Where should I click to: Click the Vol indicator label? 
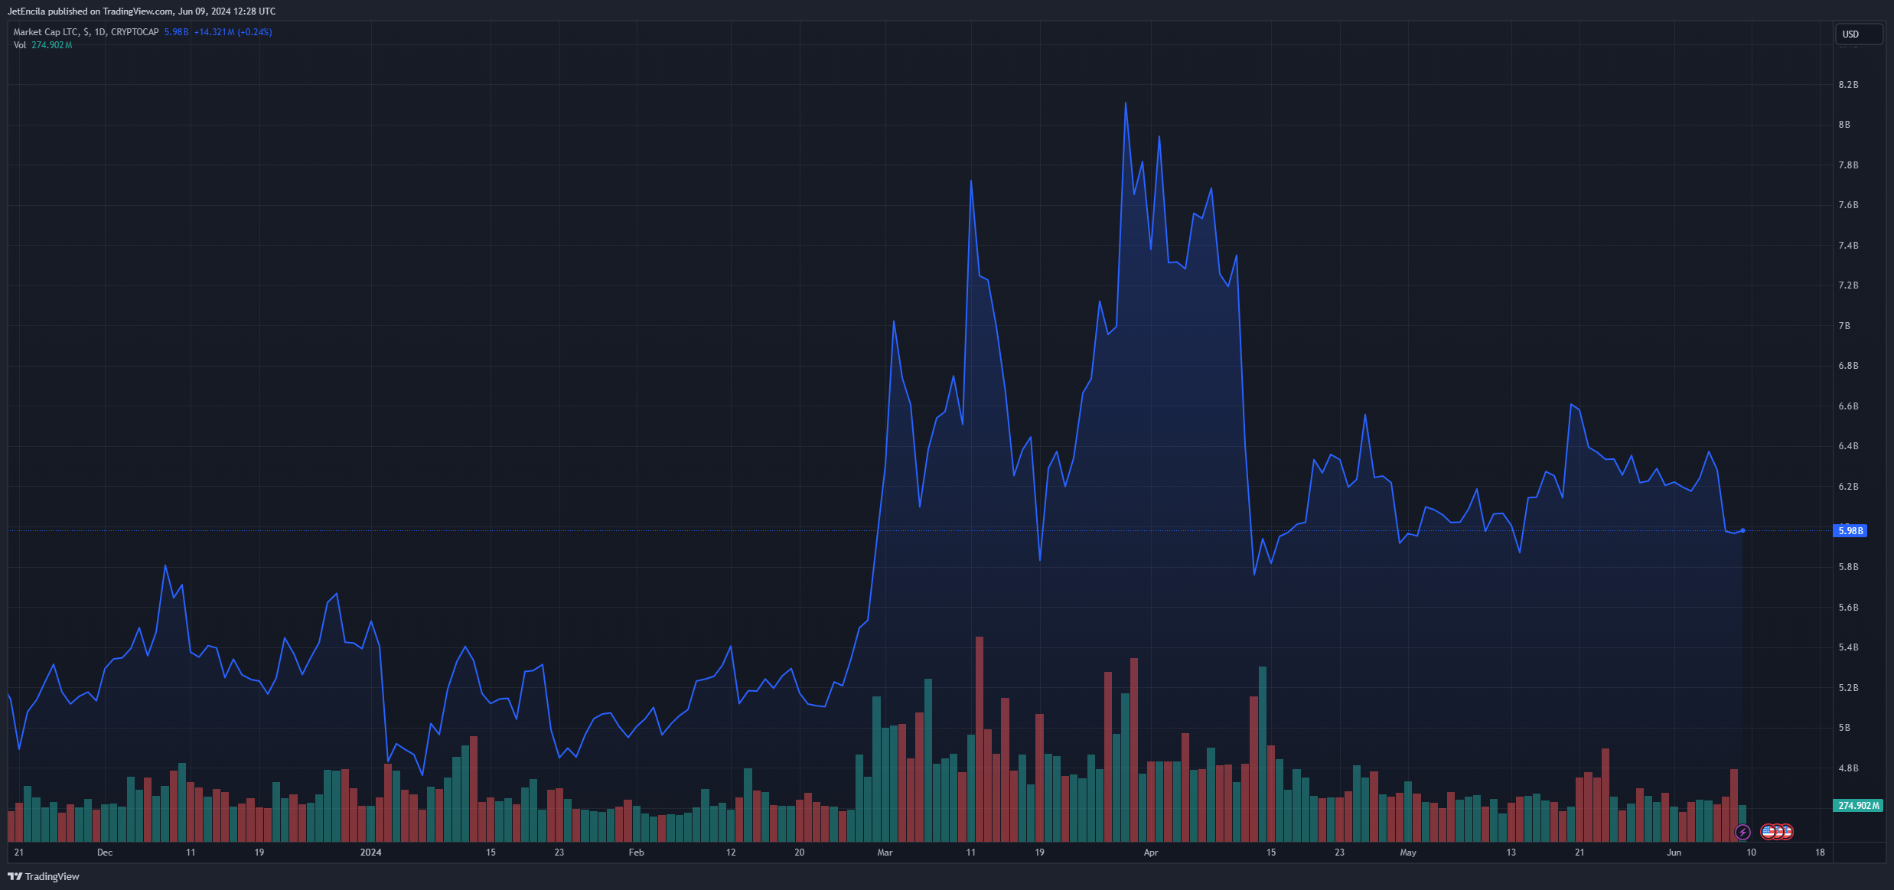(x=20, y=45)
